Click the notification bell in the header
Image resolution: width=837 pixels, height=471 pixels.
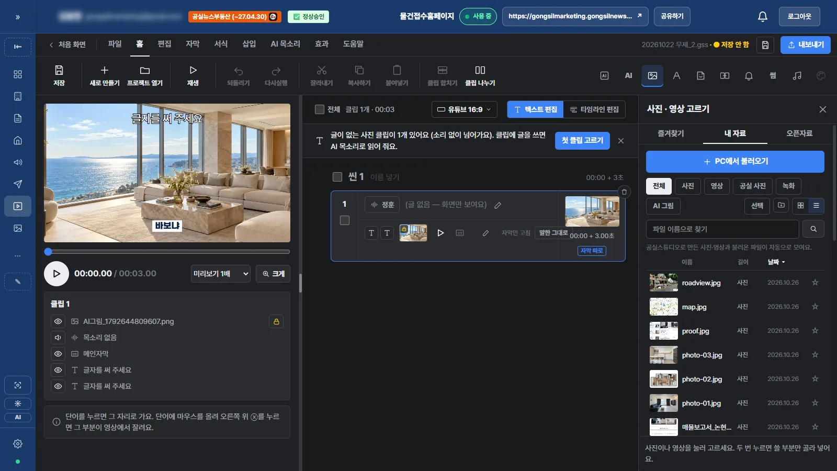(763, 17)
